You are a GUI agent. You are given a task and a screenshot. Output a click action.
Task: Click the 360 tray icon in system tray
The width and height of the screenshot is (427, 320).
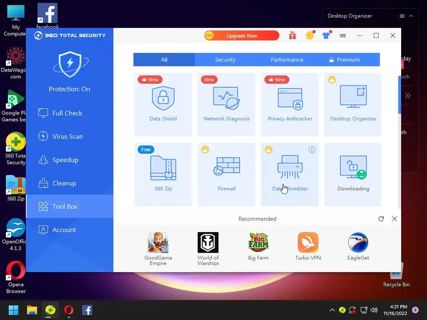point(342,310)
